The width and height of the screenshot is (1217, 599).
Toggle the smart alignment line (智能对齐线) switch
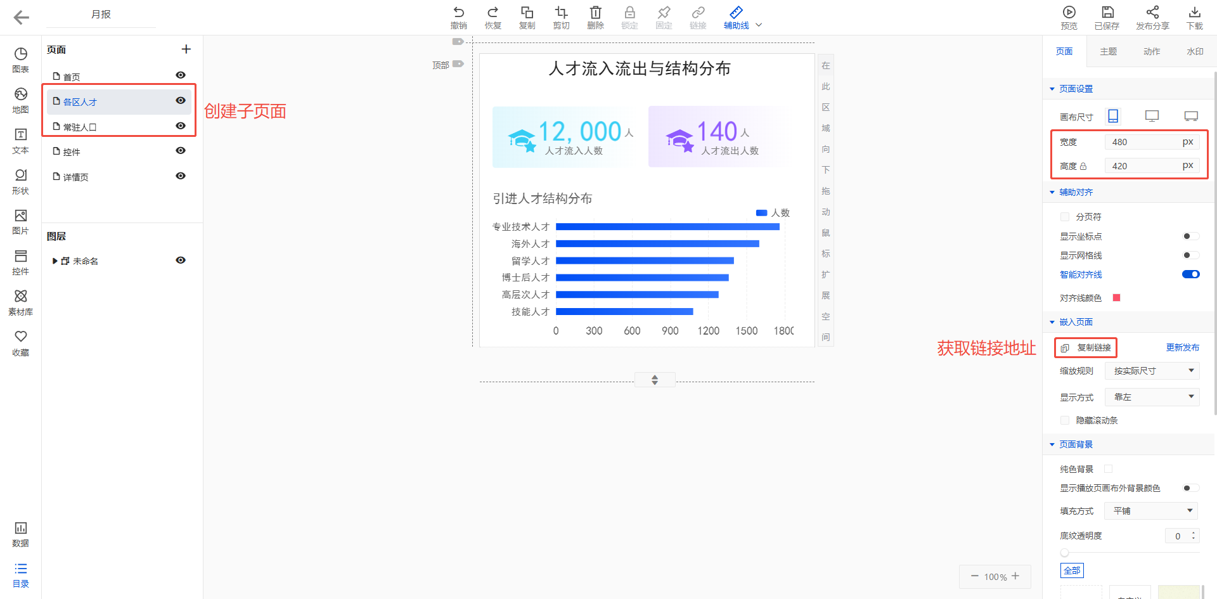pyautogui.click(x=1190, y=274)
